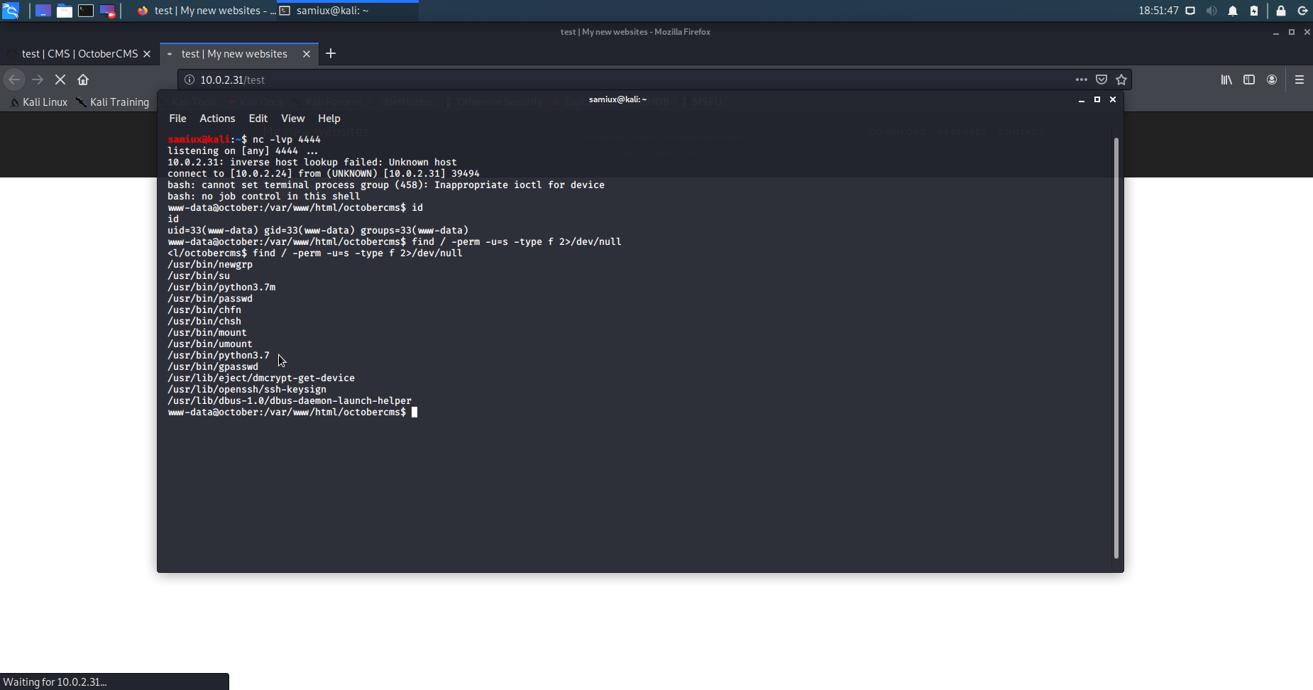Launch the terminal emulator panel icon
The width and height of the screenshot is (1313, 690).
(x=86, y=11)
